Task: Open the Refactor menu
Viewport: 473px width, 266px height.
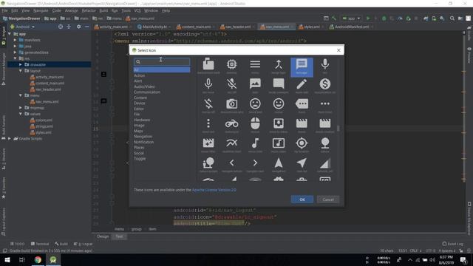Action: pos(89,10)
